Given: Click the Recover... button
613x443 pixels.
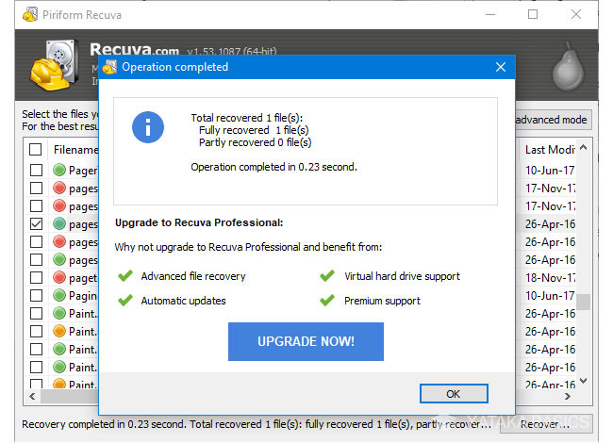Looking at the screenshot, I should [546, 424].
